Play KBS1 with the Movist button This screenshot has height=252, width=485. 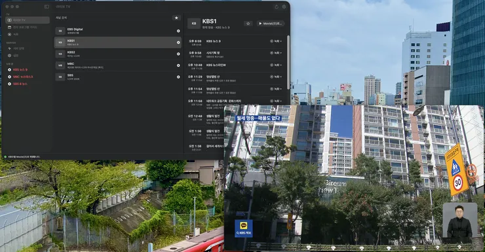tap(270, 24)
